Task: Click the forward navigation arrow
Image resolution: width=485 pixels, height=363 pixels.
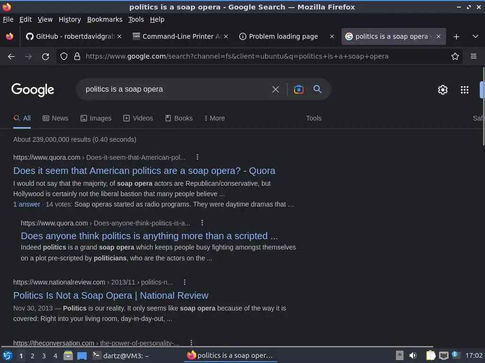Action: pos(28,57)
